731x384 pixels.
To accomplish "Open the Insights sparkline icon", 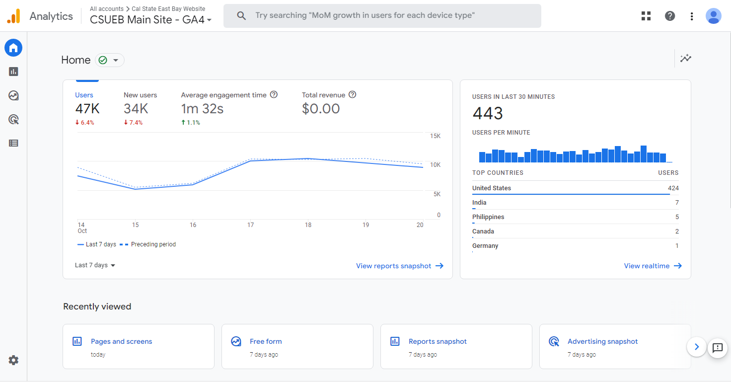I will (x=686, y=58).
